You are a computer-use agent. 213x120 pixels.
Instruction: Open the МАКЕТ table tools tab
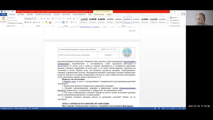click(109, 15)
